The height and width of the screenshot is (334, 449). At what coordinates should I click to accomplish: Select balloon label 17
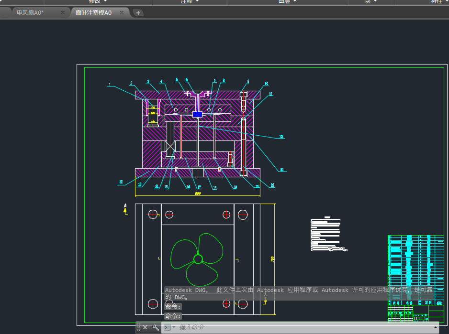click(199, 187)
